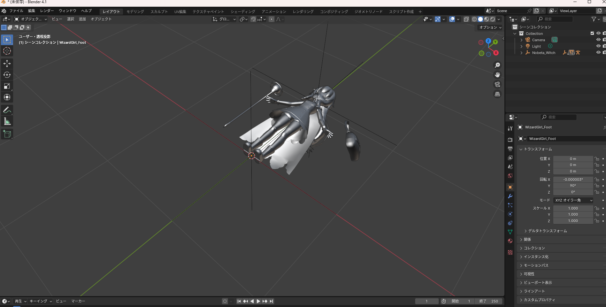Toggle viewport gizmos
This screenshot has height=307, width=606.
(438, 19)
